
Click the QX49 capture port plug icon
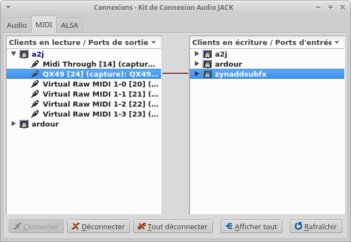(35, 74)
